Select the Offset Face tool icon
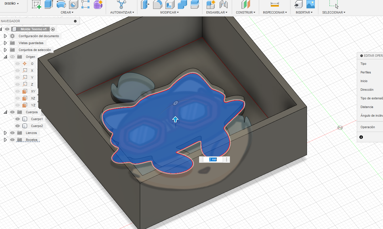 195,4
